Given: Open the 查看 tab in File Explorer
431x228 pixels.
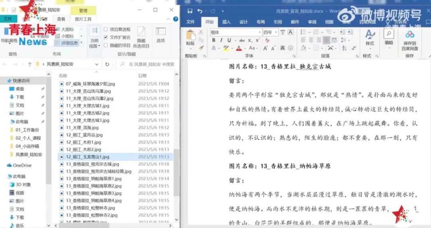Looking at the screenshot, I should [61, 19].
